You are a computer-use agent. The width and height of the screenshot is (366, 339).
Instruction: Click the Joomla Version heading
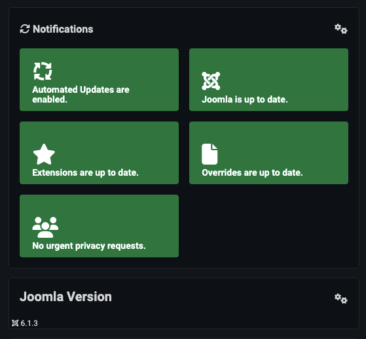66,297
